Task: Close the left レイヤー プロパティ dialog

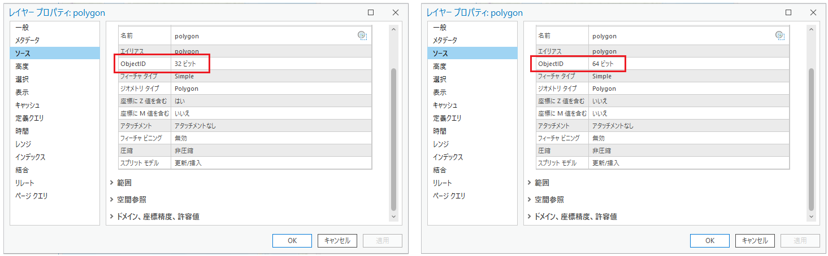Action: click(x=396, y=12)
